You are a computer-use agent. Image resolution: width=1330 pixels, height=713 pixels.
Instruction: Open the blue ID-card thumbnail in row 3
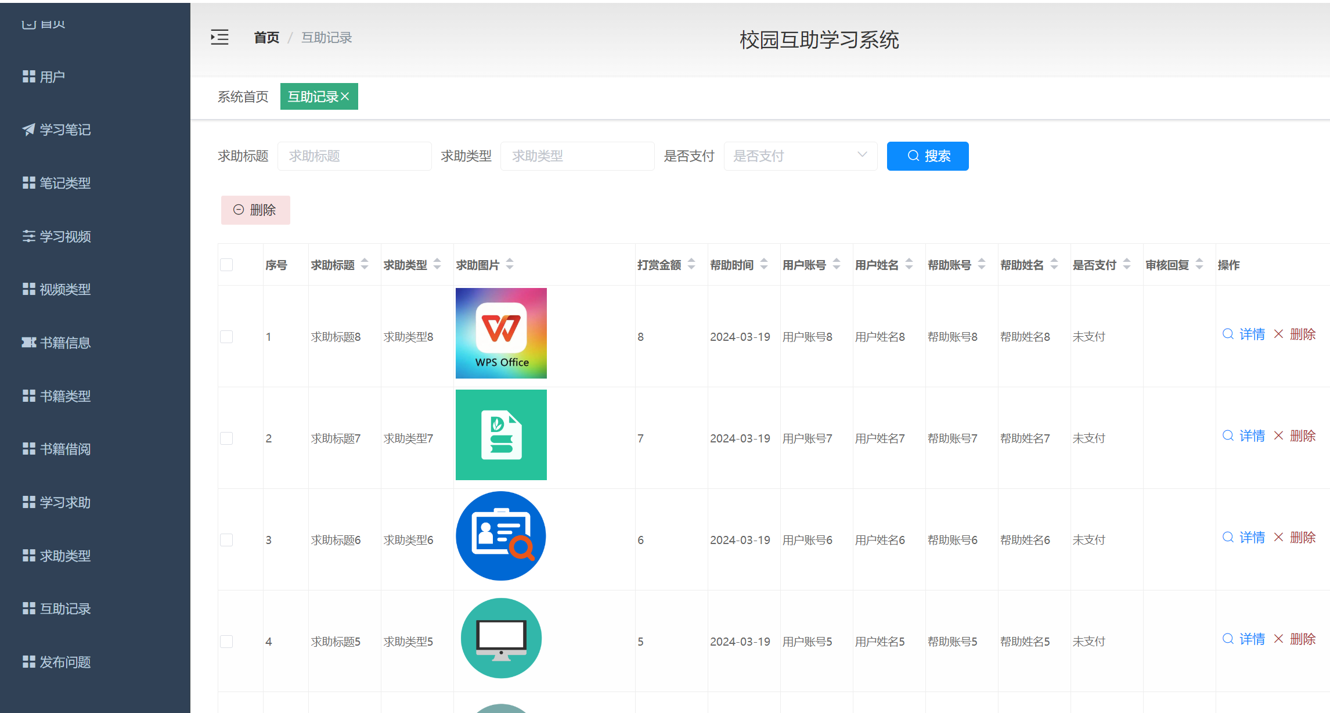click(x=501, y=536)
